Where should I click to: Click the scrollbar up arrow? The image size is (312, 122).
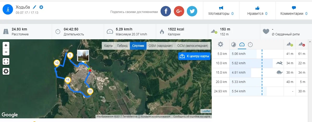tap(309, 42)
